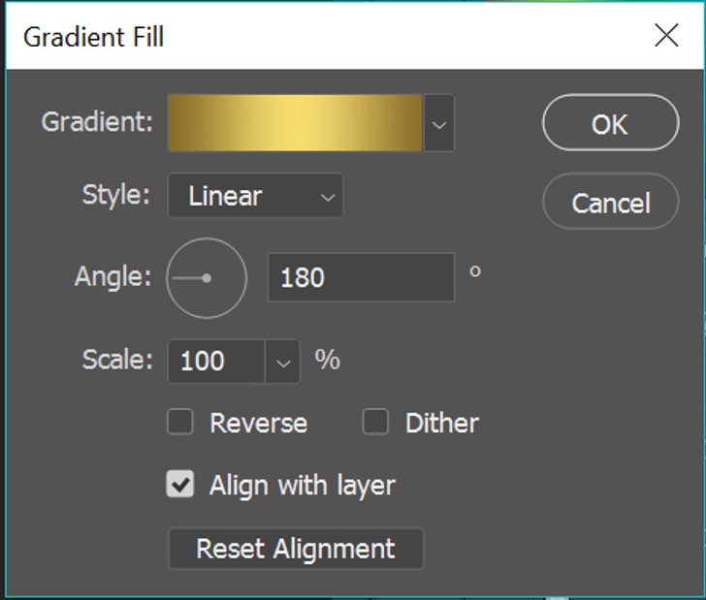Viewport: 706px width, 600px height.
Task: Turn on the Dither checkbox
Action: pos(375,423)
